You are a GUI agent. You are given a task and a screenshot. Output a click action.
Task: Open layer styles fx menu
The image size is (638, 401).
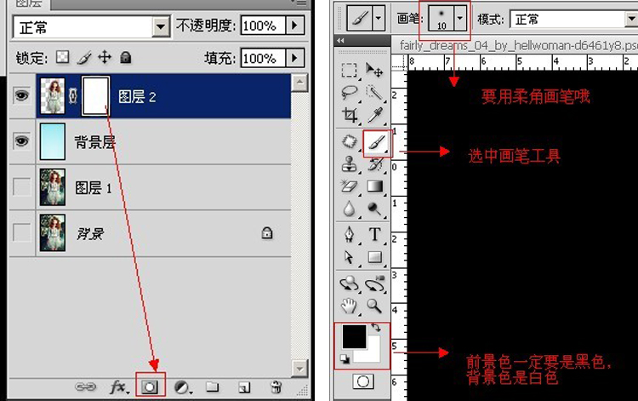click(x=120, y=387)
